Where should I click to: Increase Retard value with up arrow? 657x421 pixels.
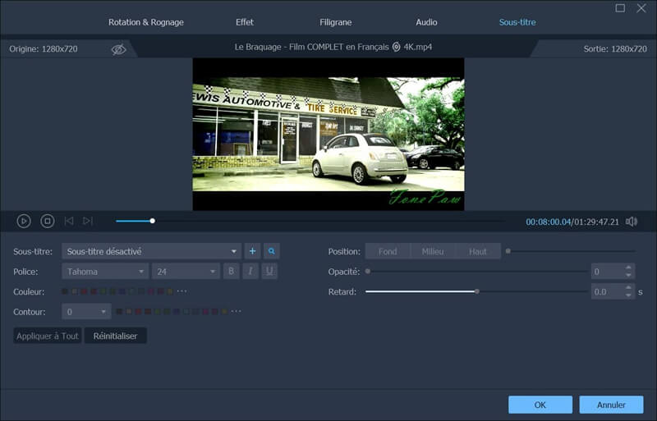pos(628,287)
